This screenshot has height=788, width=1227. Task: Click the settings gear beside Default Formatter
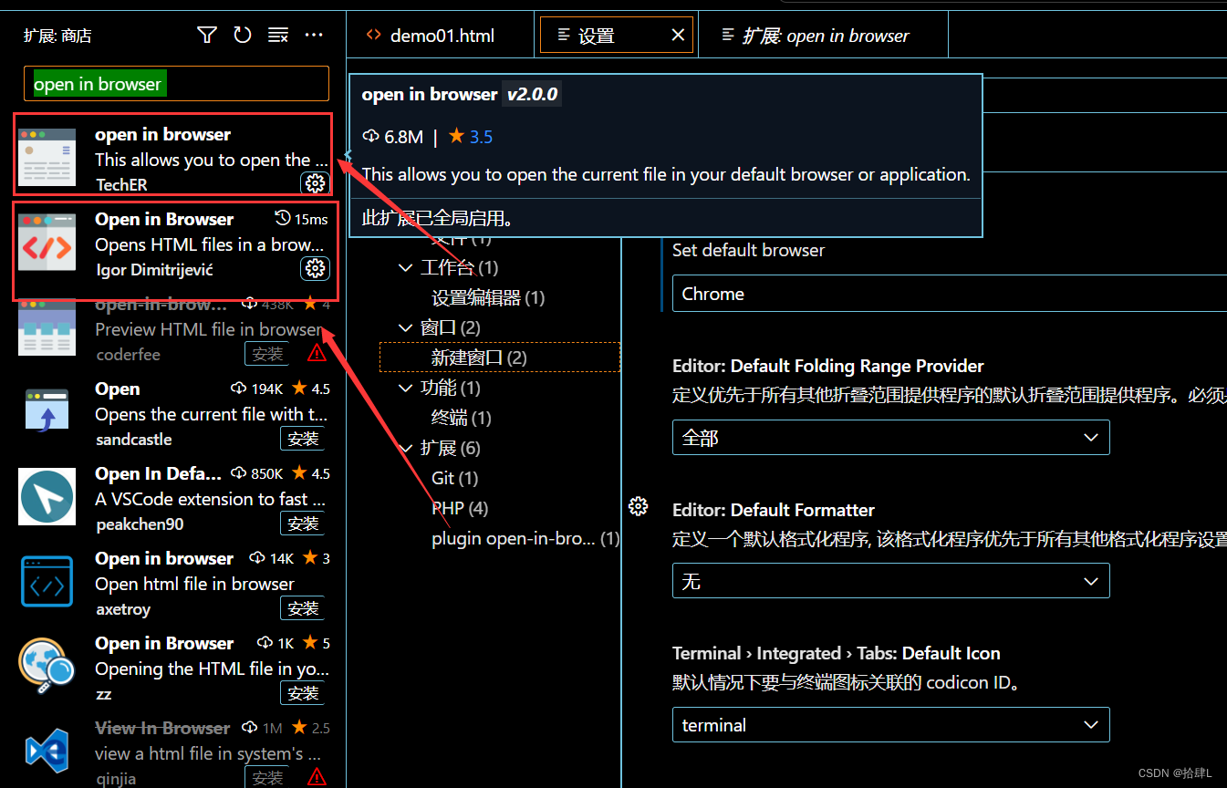click(x=638, y=505)
